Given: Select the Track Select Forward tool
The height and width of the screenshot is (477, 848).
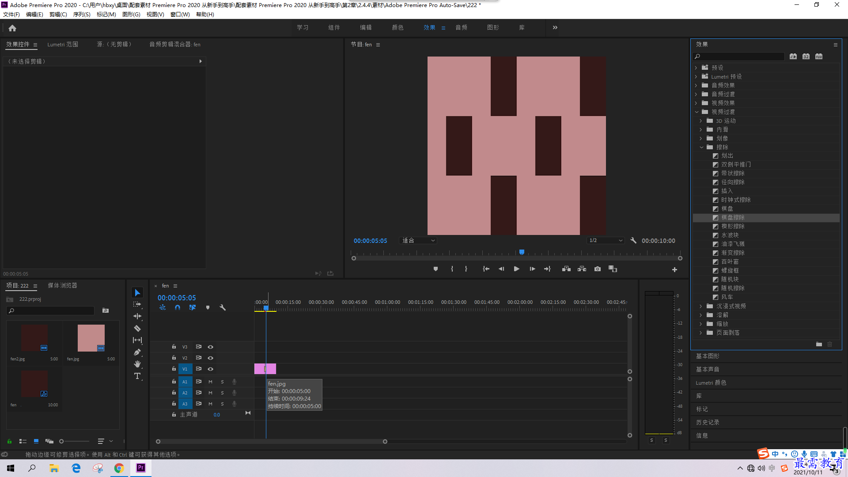Looking at the screenshot, I should coord(137,304).
